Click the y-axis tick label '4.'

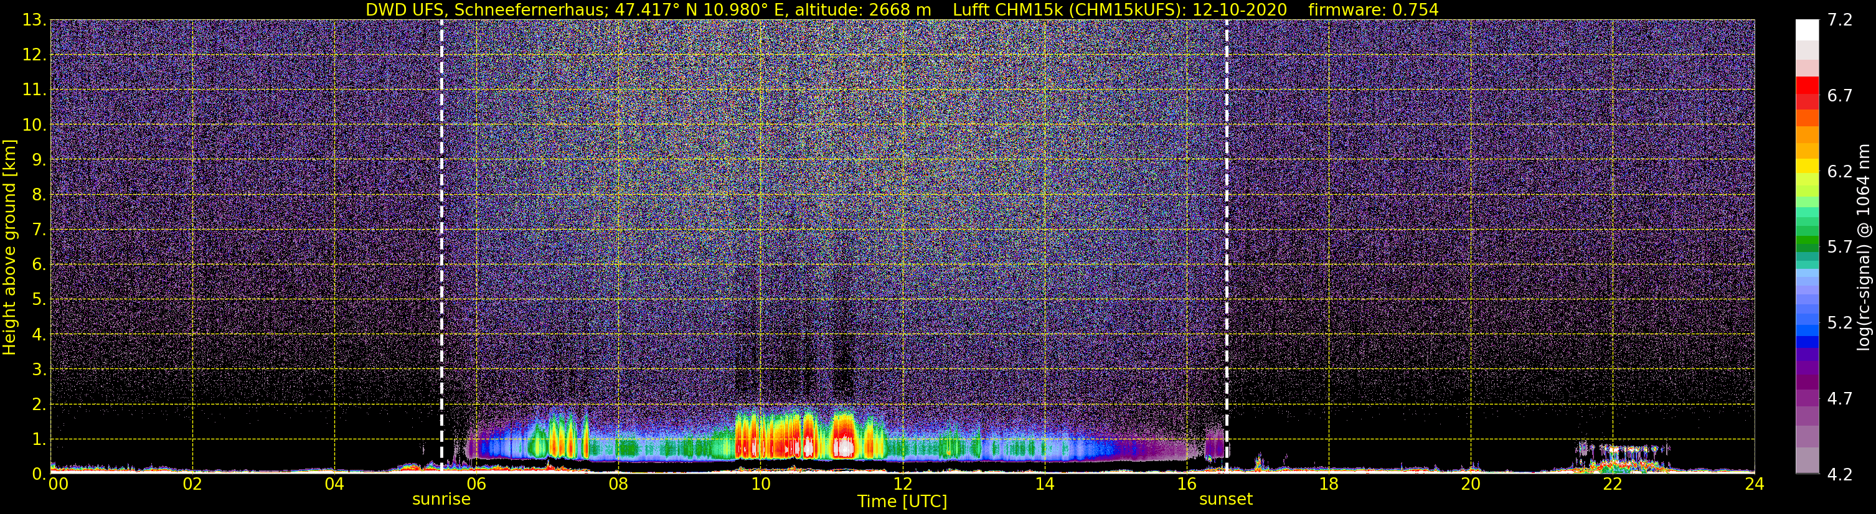(x=39, y=334)
